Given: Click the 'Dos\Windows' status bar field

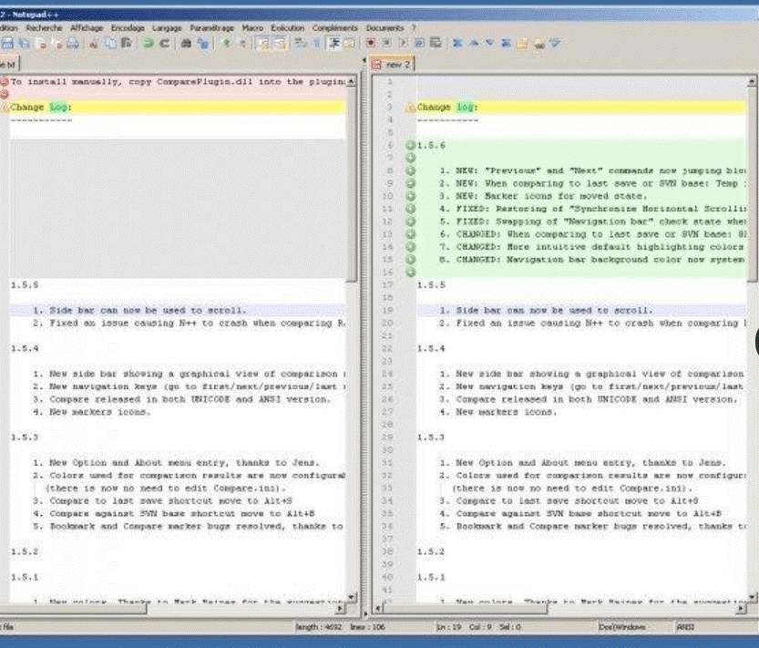Looking at the screenshot, I should click(622, 627).
